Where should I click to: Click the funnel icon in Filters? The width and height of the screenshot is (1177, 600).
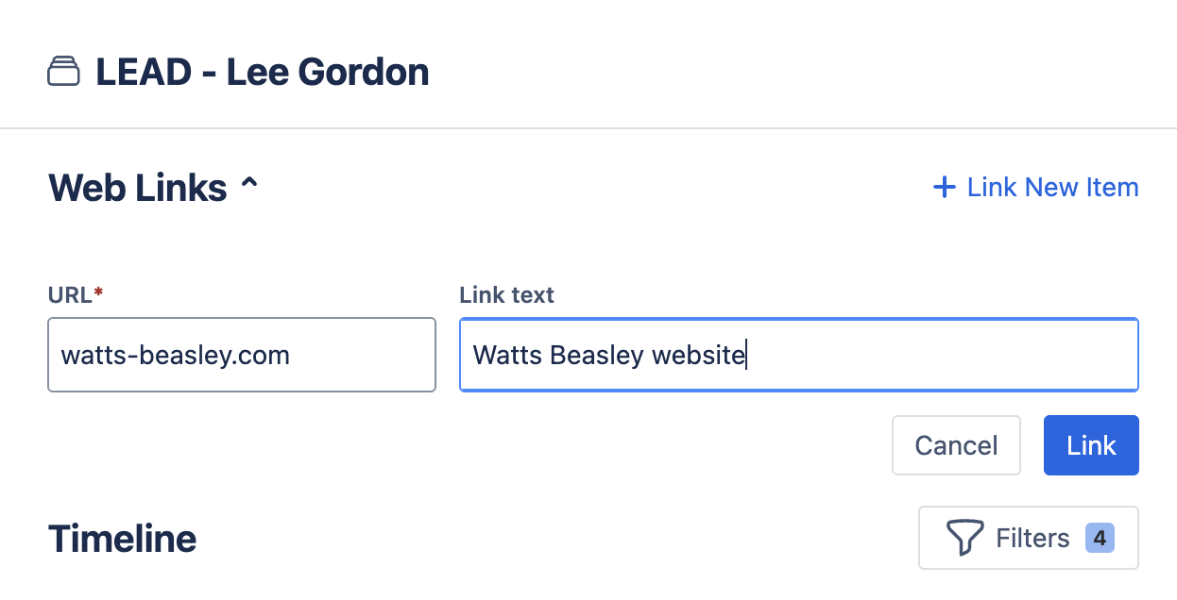click(964, 539)
